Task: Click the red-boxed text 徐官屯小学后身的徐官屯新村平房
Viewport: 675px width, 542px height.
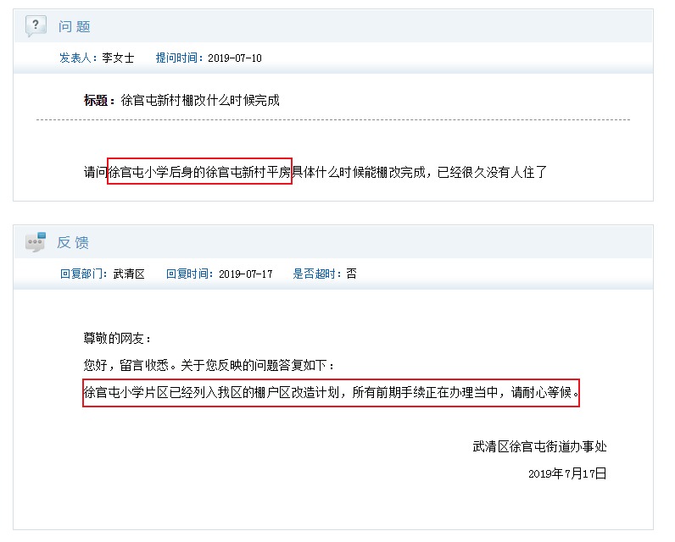Action: [x=200, y=172]
